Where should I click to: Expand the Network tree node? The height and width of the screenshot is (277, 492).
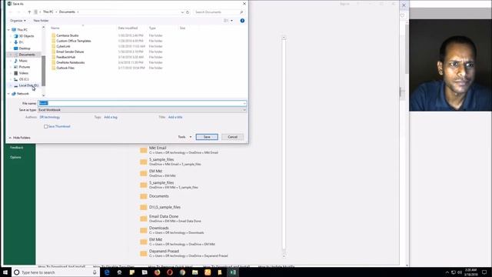tap(8, 94)
